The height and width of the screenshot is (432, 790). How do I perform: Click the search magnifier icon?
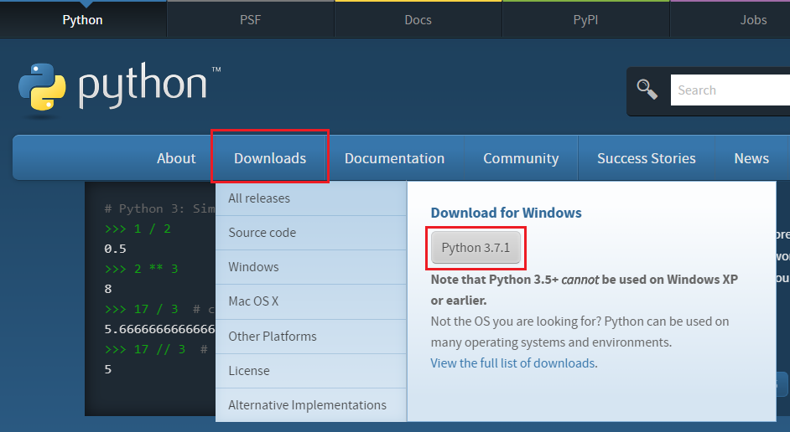647,89
